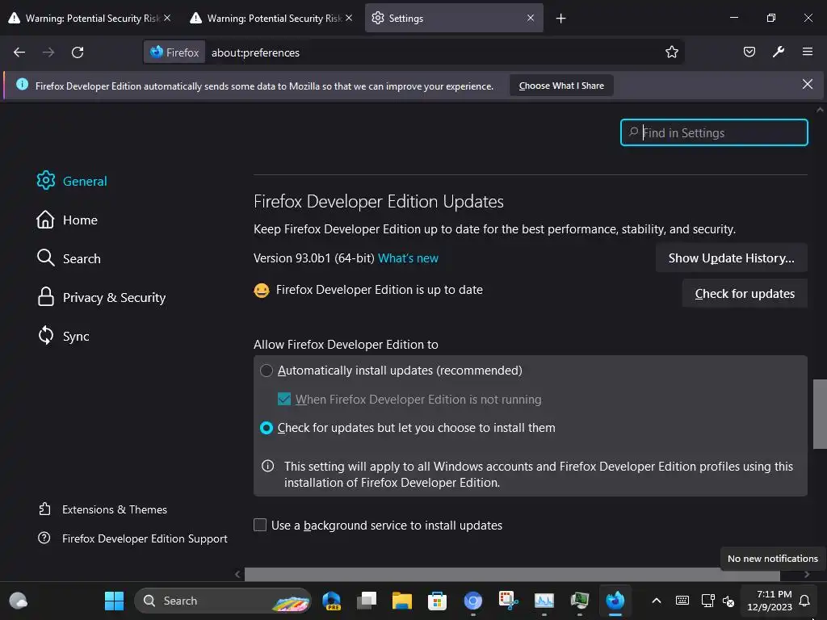Open the Sync settings category
Image resolution: width=827 pixels, height=620 pixels.
point(63,336)
